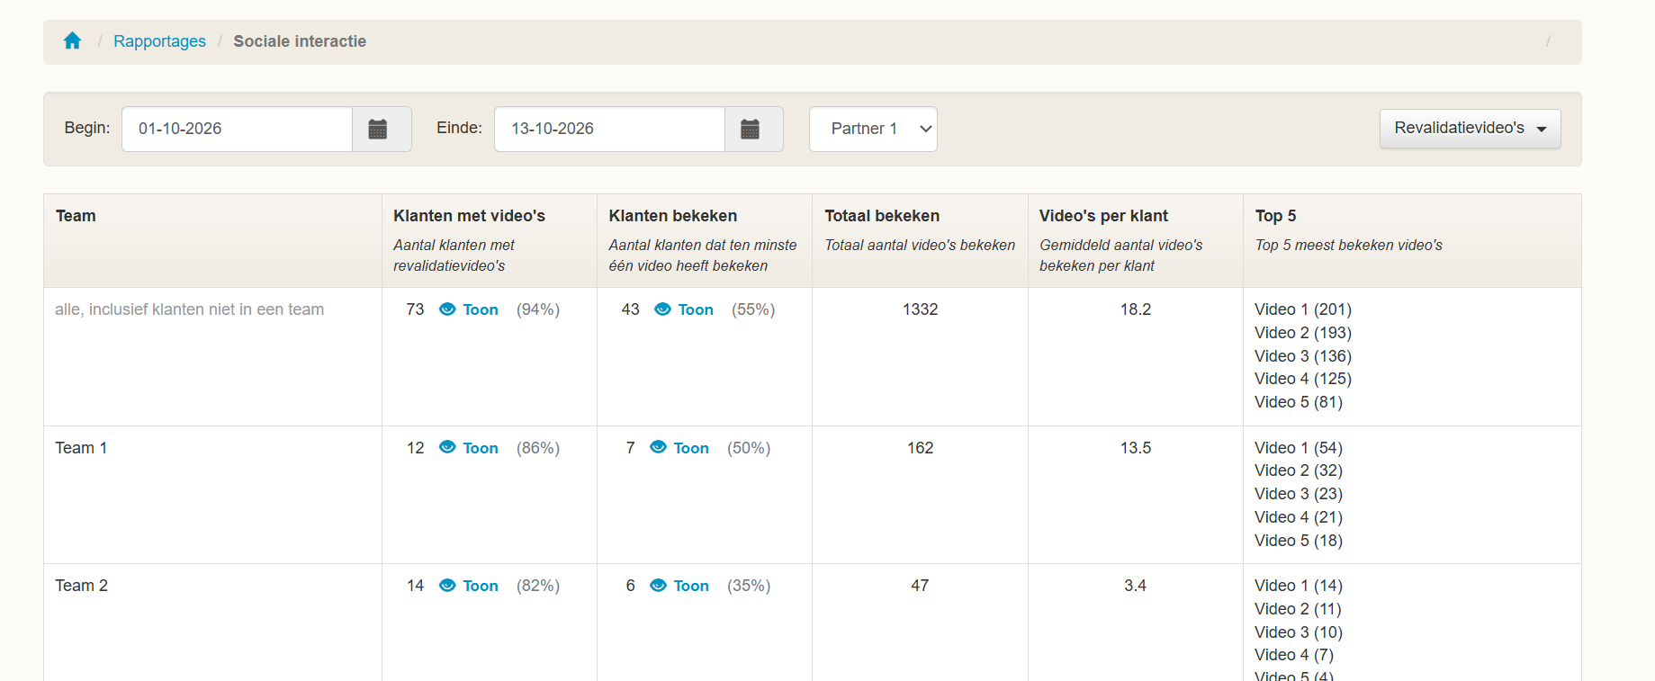Click eye icon for Team 1's 12 klanten
Screen dimensions: 1655x681
[447, 448]
